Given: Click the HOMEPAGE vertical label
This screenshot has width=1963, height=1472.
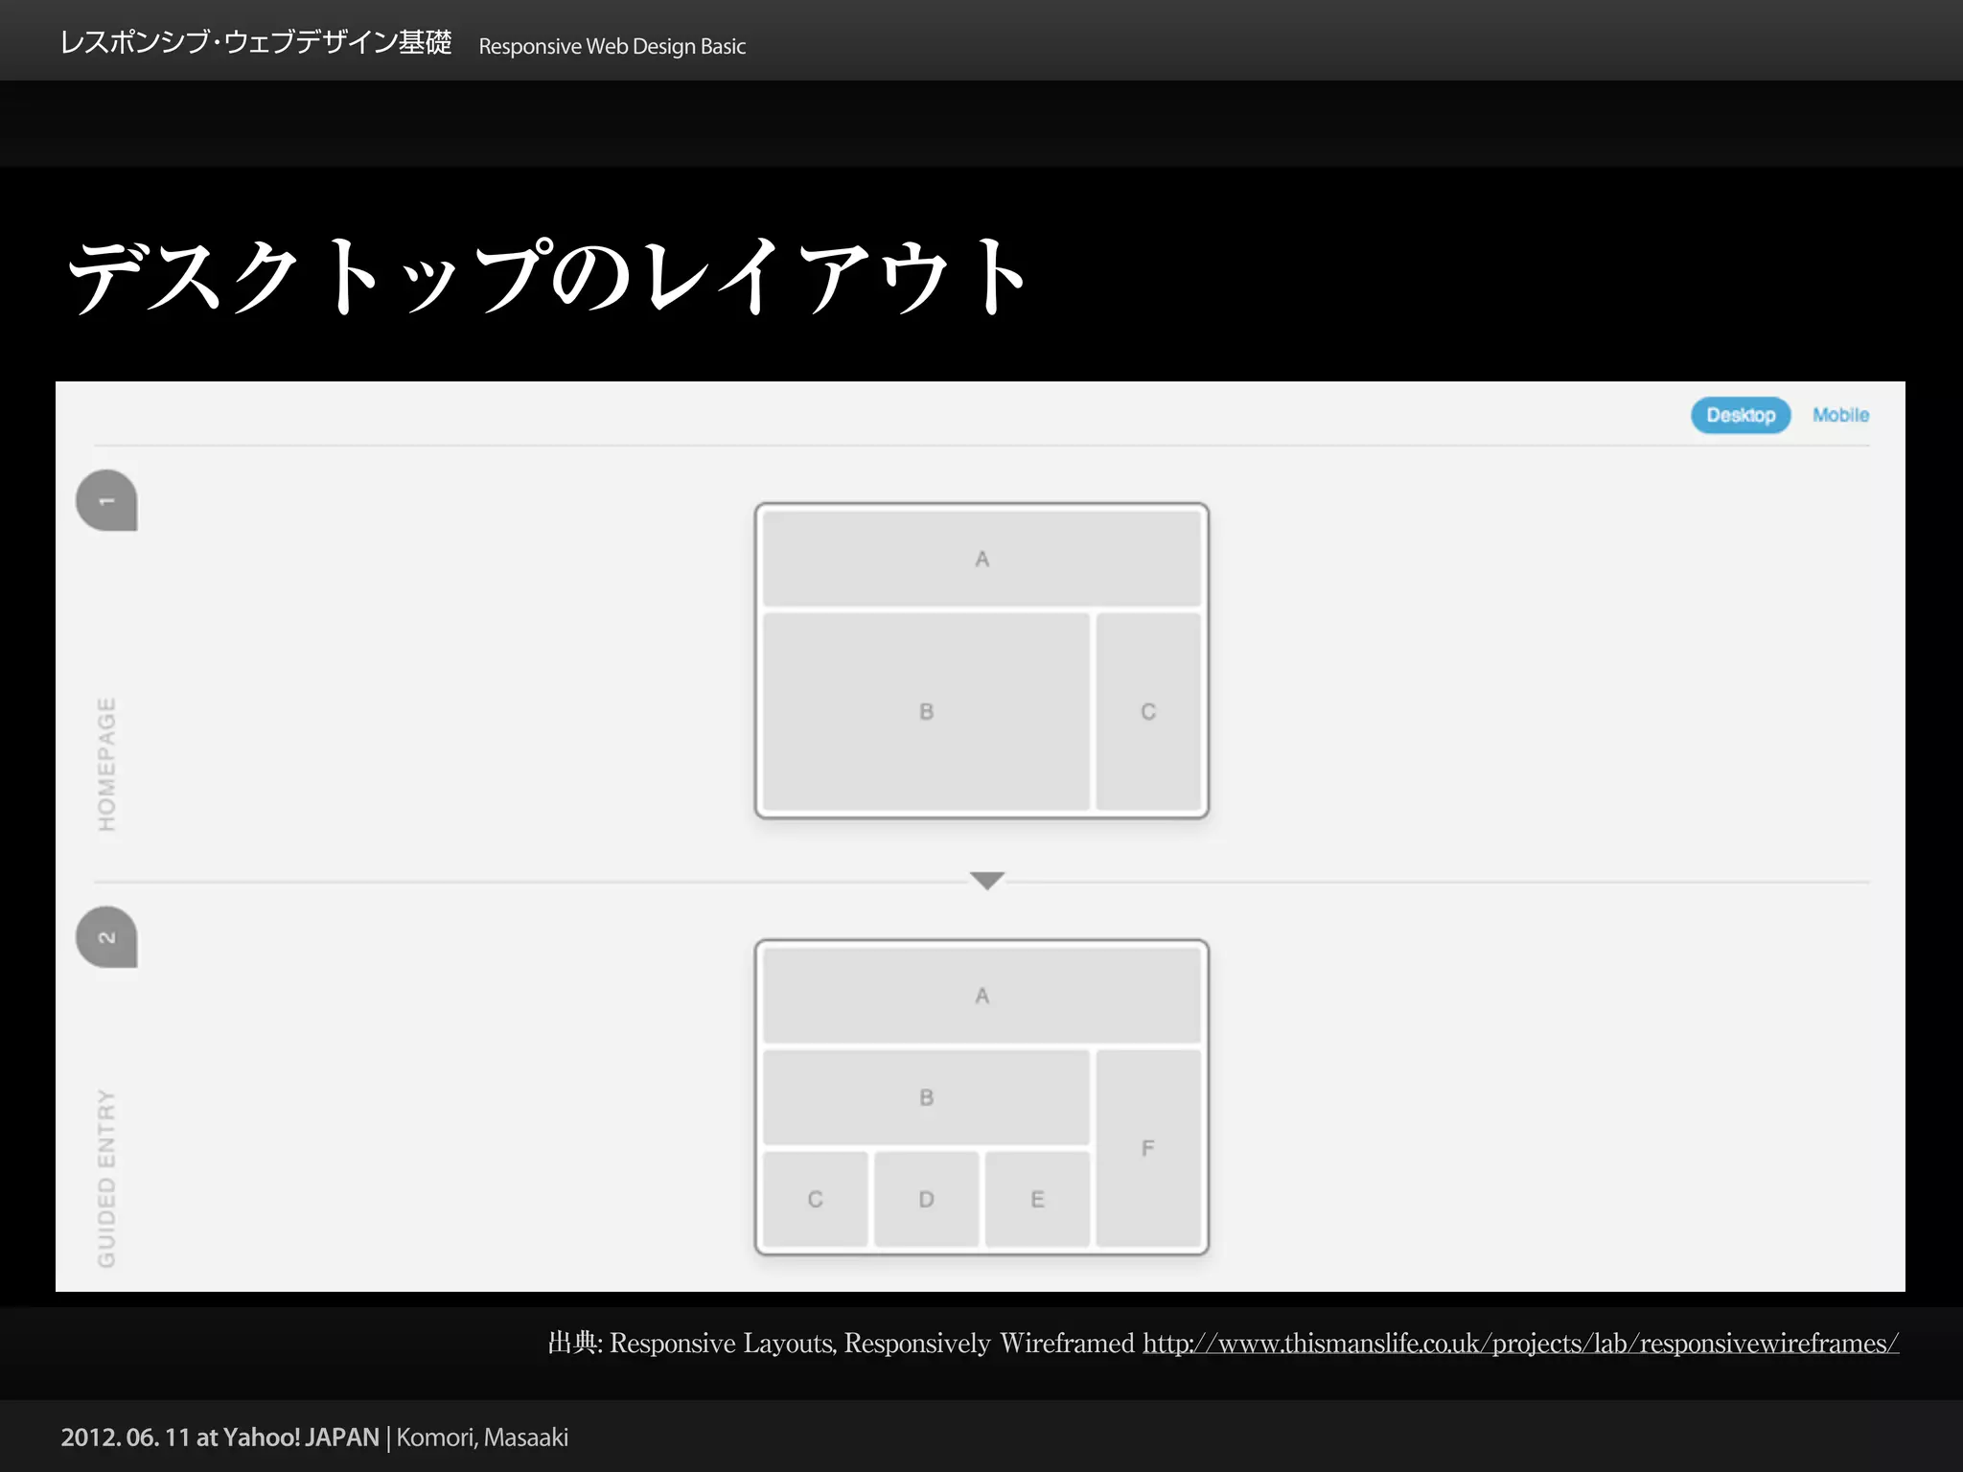Looking at the screenshot, I should click(x=106, y=765).
